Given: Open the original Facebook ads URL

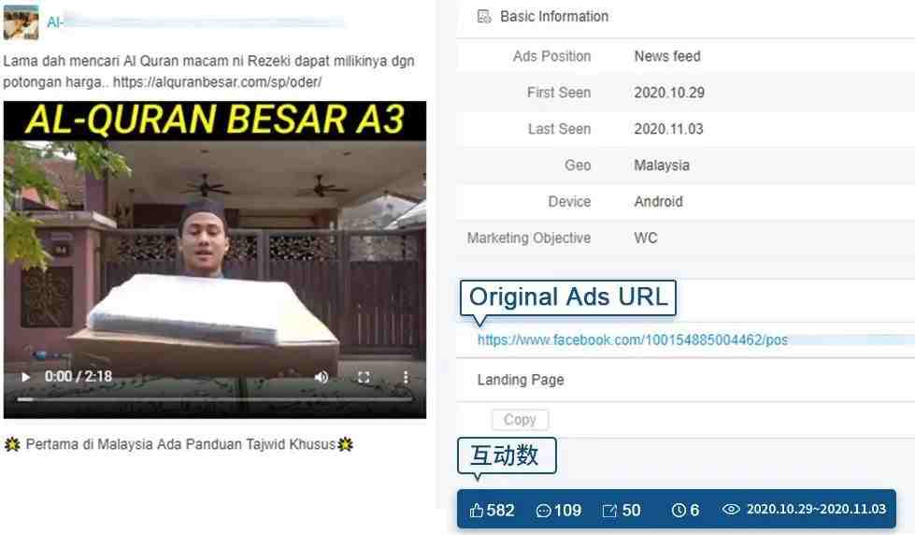Looking at the screenshot, I should pyautogui.click(x=633, y=340).
